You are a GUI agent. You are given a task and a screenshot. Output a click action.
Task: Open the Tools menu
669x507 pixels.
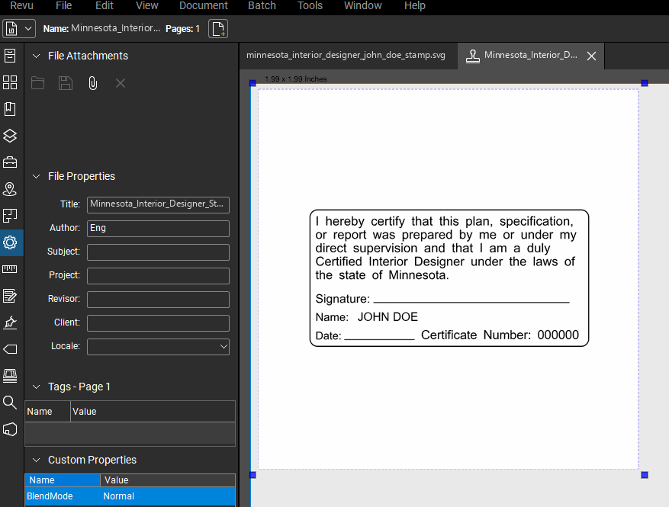(310, 5)
